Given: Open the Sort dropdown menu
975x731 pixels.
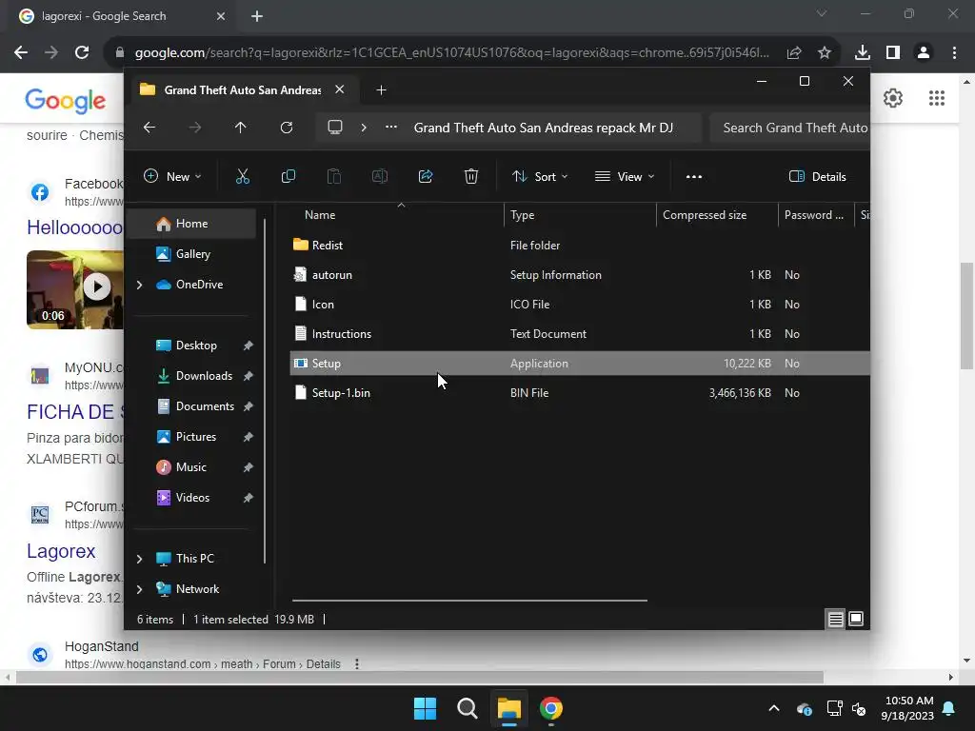Looking at the screenshot, I should click(540, 176).
